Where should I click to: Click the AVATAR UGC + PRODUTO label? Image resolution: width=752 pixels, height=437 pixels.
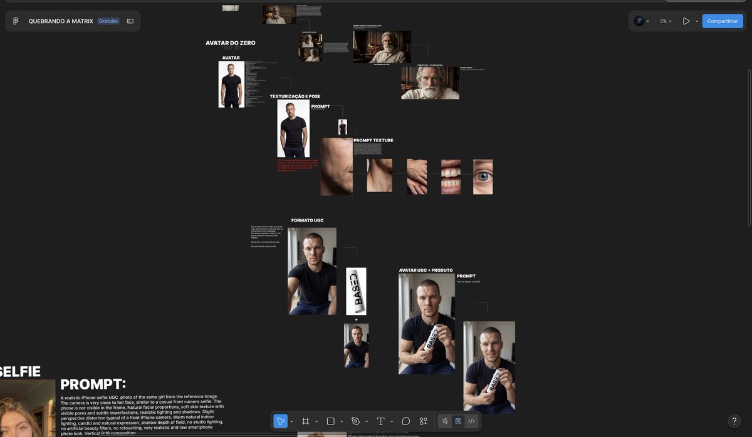point(426,270)
